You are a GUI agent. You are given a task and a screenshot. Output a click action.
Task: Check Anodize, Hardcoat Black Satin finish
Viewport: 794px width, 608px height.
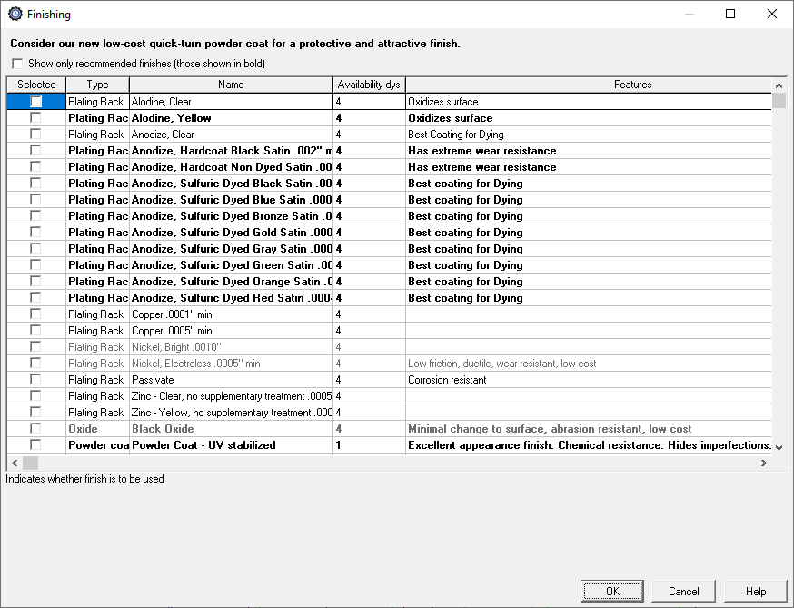point(36,151)
